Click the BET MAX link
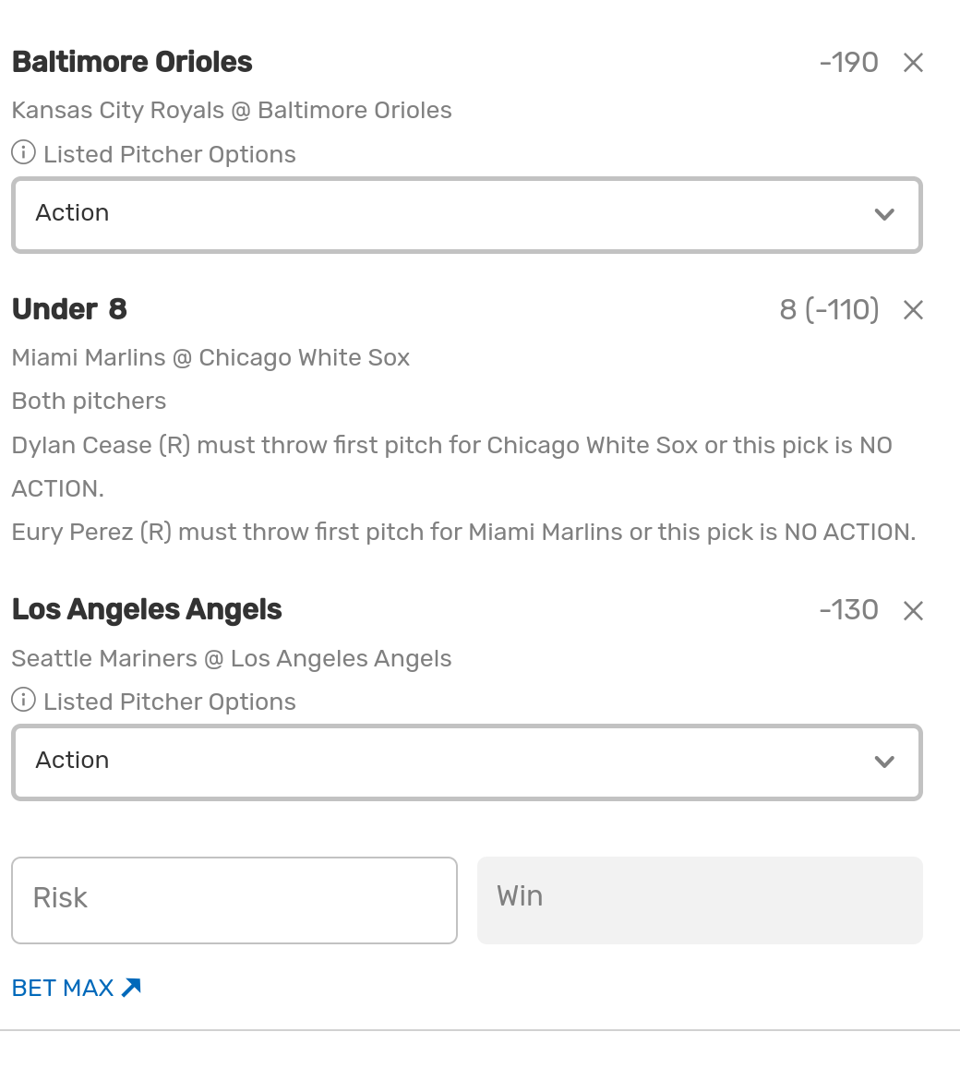Viewport: 960px width, 1068px height. tap(63, 988)
